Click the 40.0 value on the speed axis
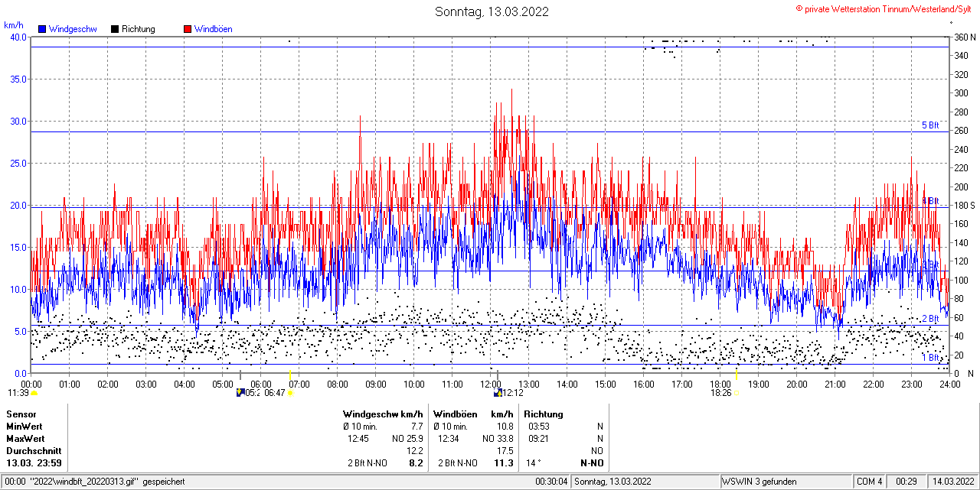This screenshot has height=490, width=980. 18,37
